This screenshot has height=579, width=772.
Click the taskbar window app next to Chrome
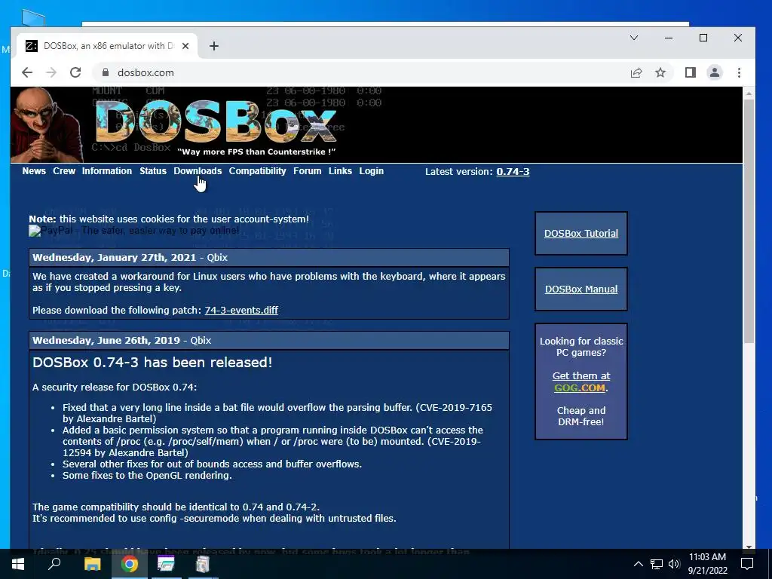coord(166,564)
